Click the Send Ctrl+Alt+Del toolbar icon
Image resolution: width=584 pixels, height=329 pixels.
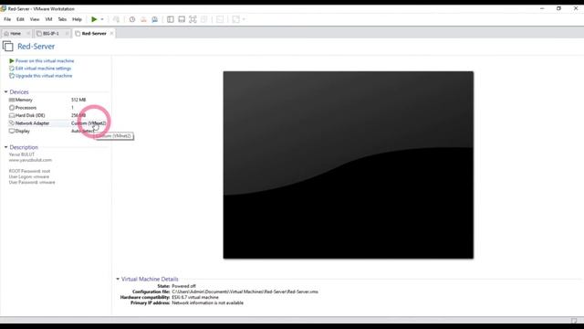coord(116,19)
